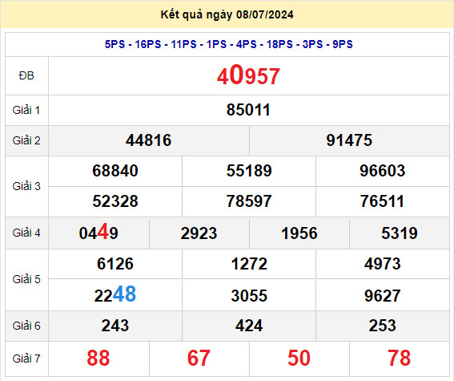Viewport: 454px width, 381px height.
Task: Select Giải 3 number 76511
Action: click(382, 201)
